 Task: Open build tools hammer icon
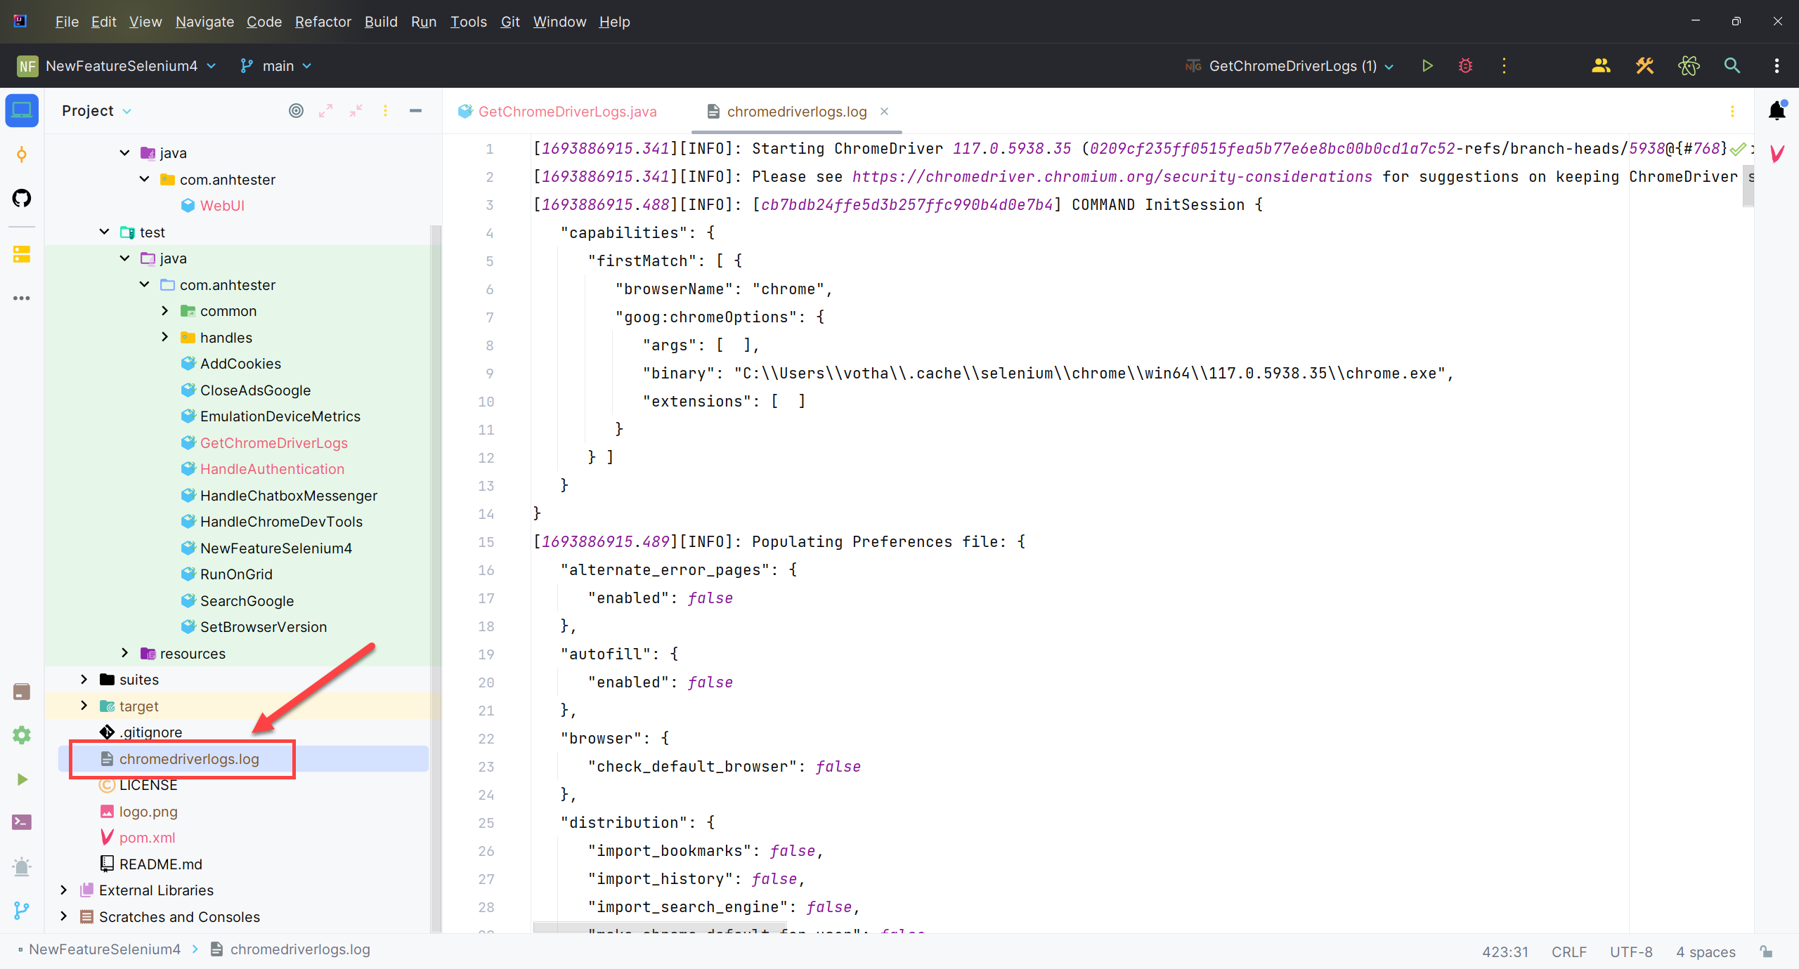(1644, 66)
